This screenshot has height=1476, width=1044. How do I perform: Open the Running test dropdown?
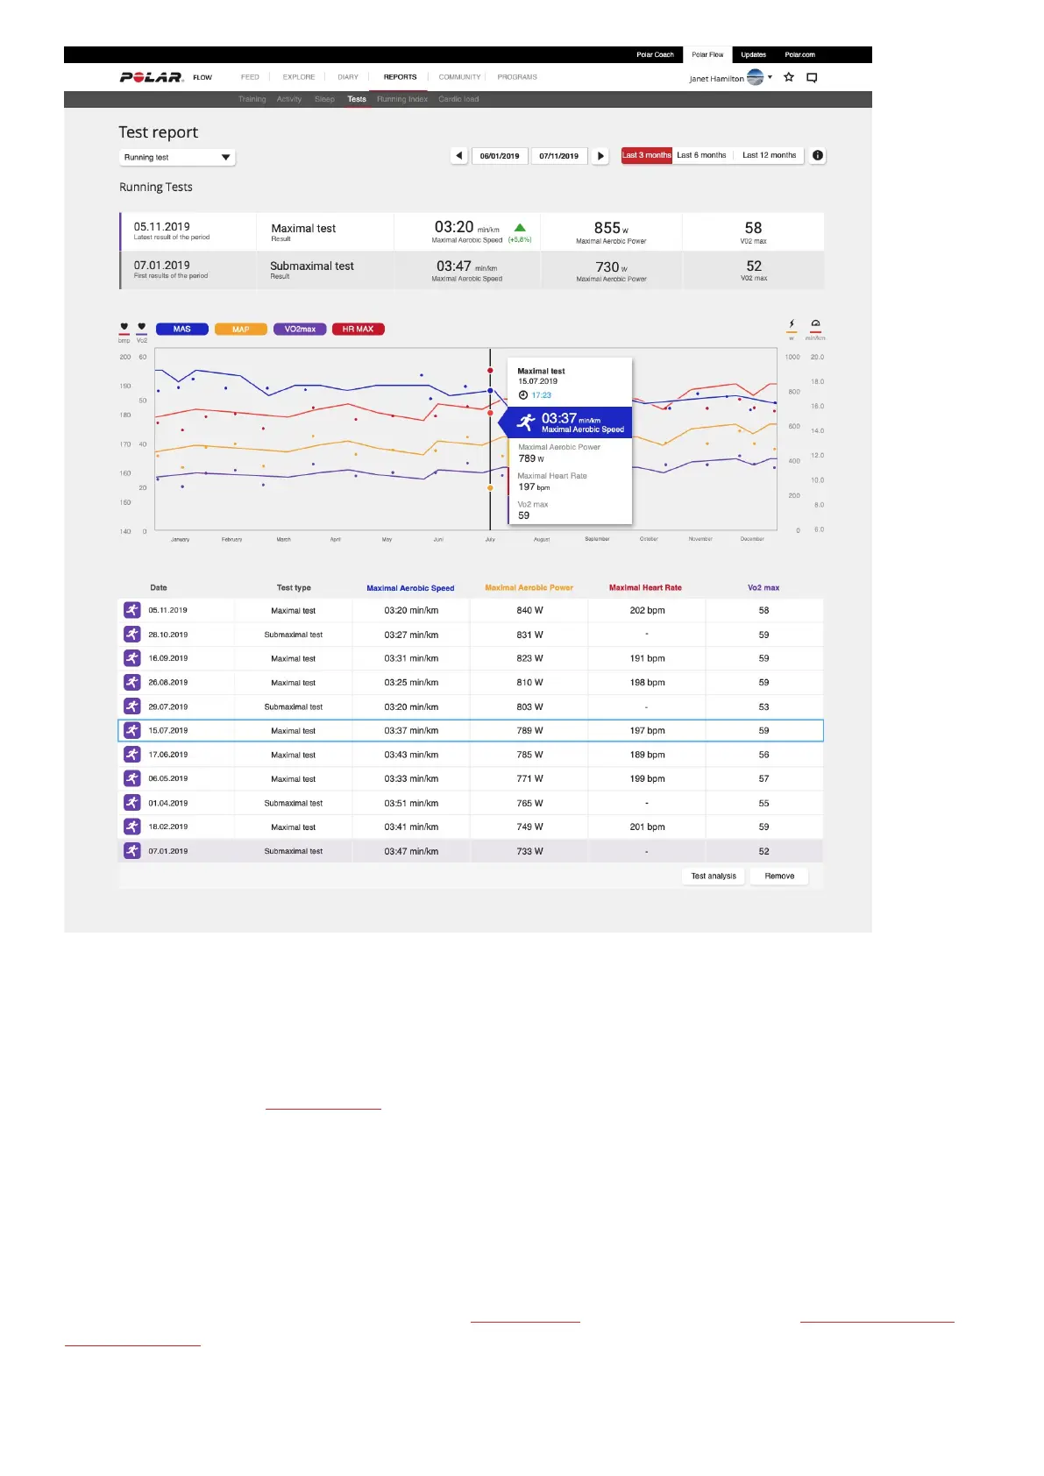(177, 158)
